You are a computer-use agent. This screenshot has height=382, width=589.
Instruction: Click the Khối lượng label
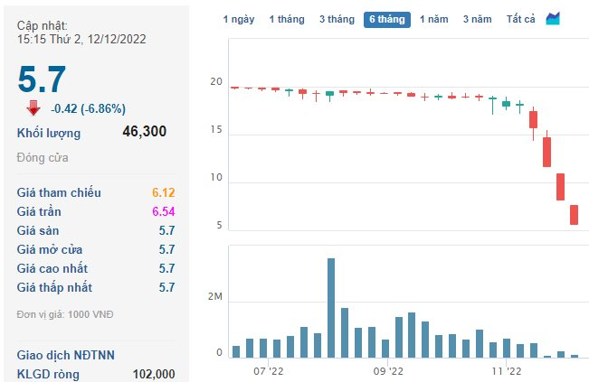point(49,134)
